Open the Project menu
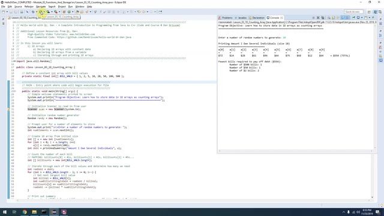Image resolution: width=384 pixels, height=216 pixels. pos(62,7)
